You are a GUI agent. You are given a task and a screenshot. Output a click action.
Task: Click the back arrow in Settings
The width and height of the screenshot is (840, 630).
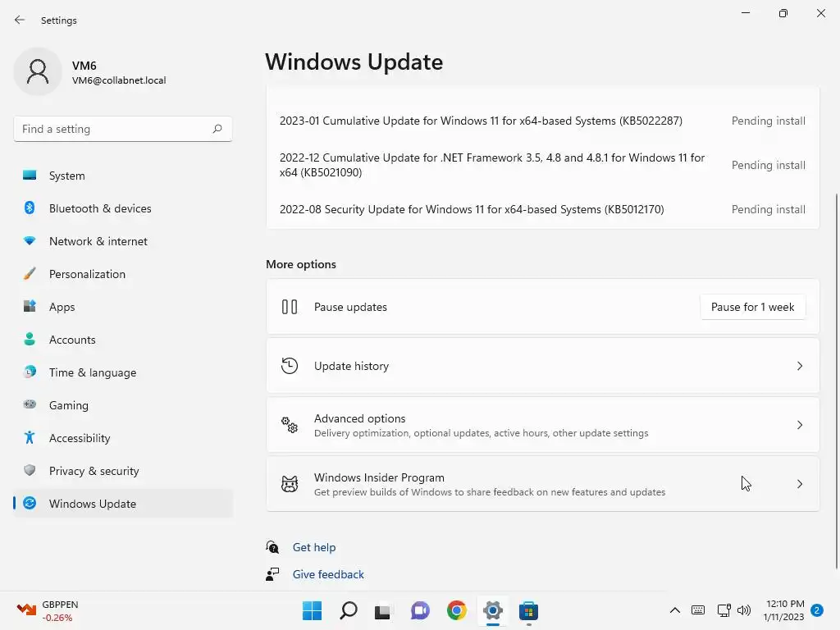pyautogui.click(x=20, y=20)
